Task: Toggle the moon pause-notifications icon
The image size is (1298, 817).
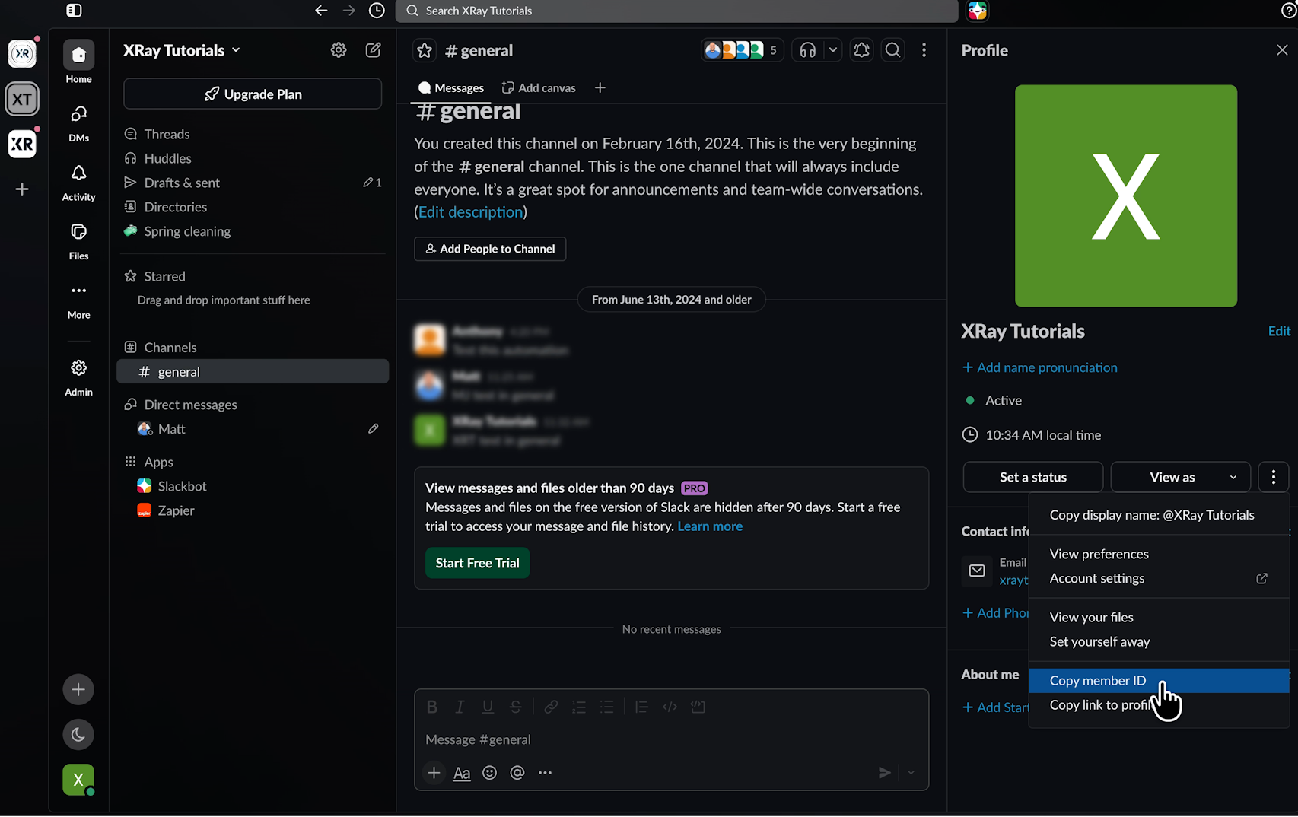Action: point(78,735)
